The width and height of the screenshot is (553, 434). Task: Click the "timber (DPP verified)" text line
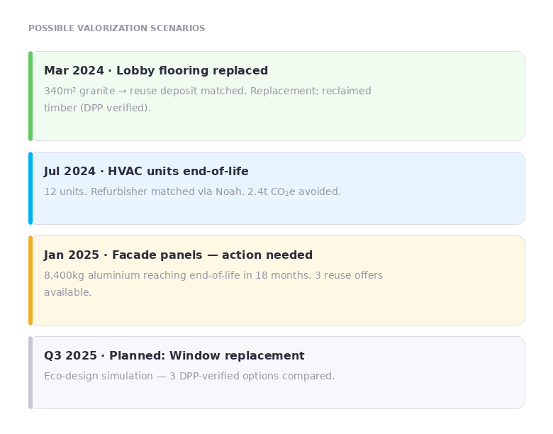(x=97, y=108)
